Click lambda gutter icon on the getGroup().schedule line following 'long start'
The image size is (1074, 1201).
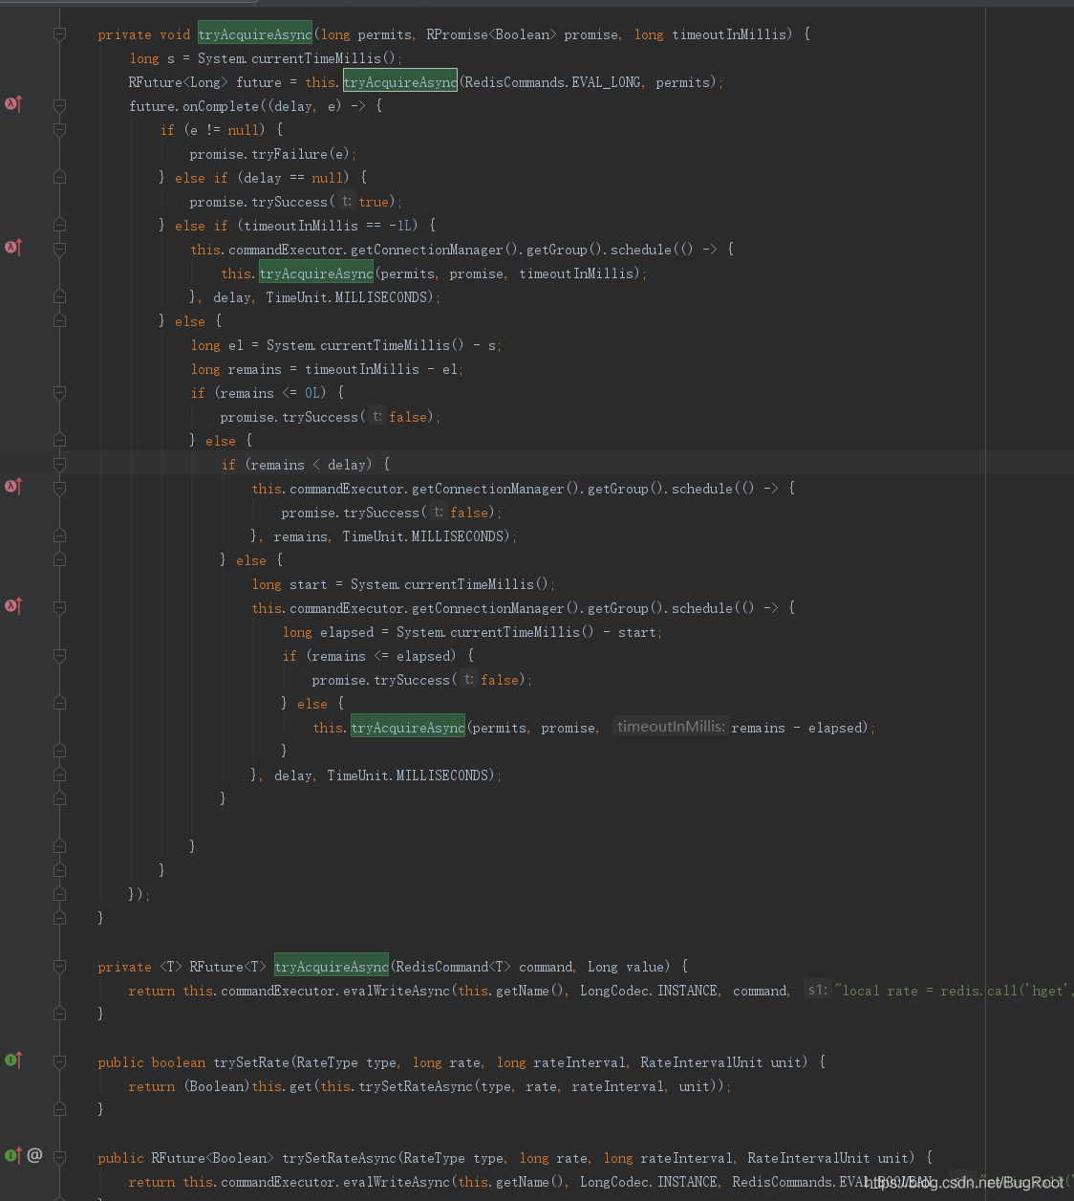coord(13,606)
